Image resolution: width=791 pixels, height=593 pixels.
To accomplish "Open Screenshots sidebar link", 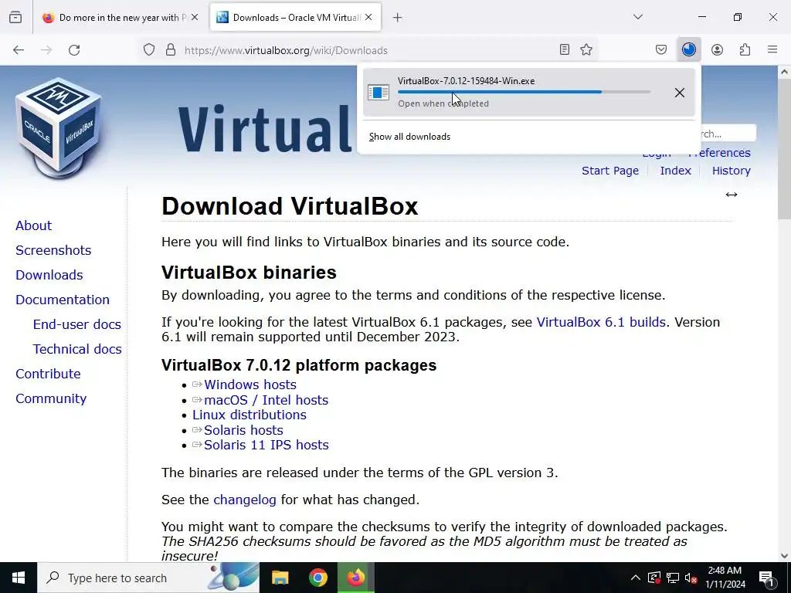I will [53, 250].
